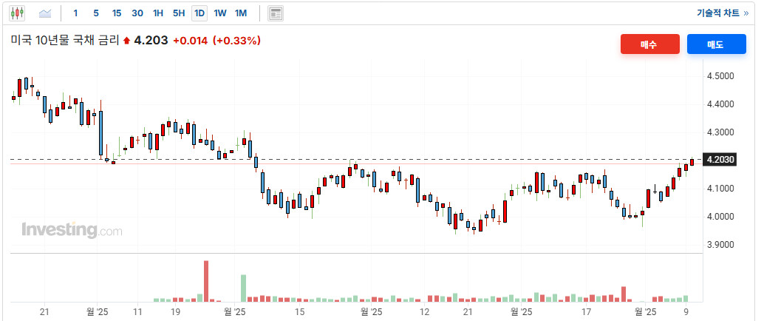Click the 4.2030 price label on axis

(x=720, y=160)
